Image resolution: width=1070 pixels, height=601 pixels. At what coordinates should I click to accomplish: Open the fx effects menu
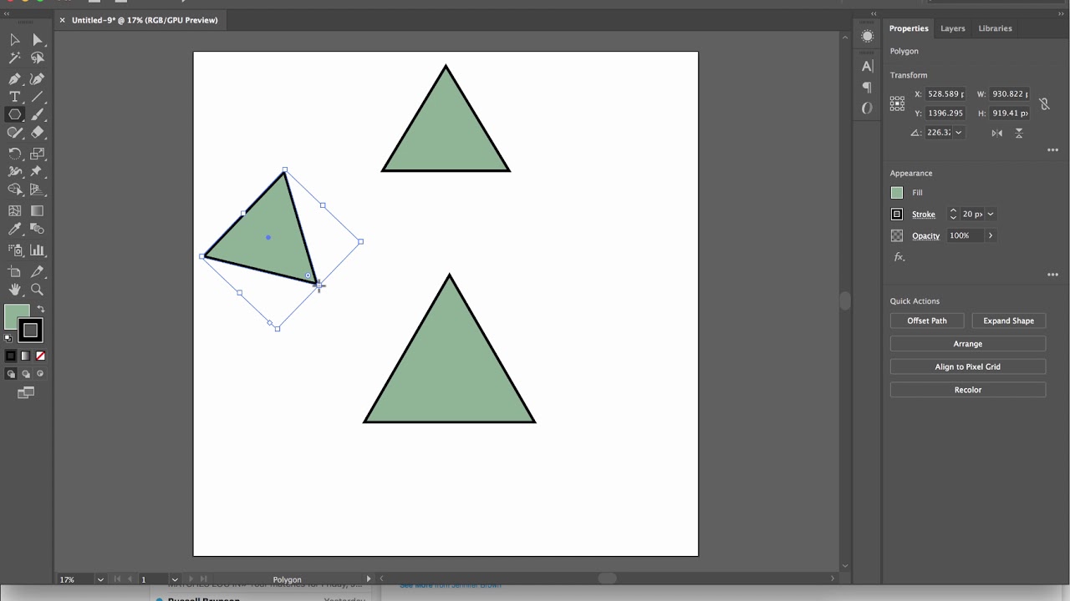[x=899, y=257]
